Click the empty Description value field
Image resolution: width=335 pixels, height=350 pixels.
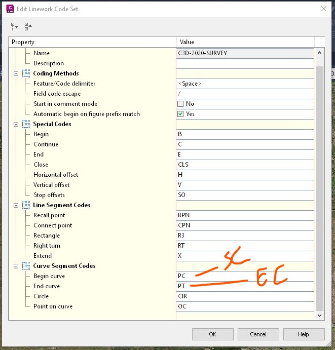[x=245, y=63]
